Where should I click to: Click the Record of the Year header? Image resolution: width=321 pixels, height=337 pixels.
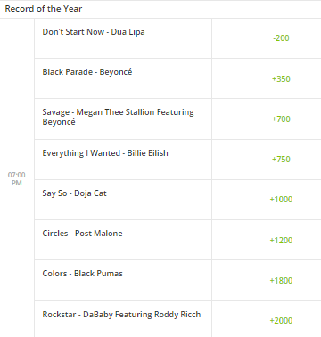[x=44, y=9]
